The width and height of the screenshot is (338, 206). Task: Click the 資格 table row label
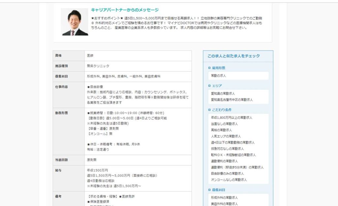point(58,56)
